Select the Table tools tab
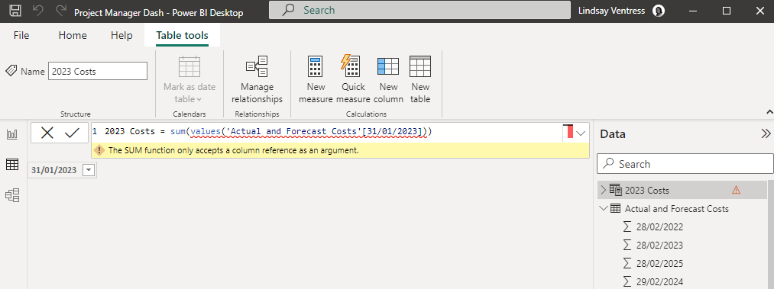Image resolution: width=774 pixels, height=289 pixels. point(182,35)
